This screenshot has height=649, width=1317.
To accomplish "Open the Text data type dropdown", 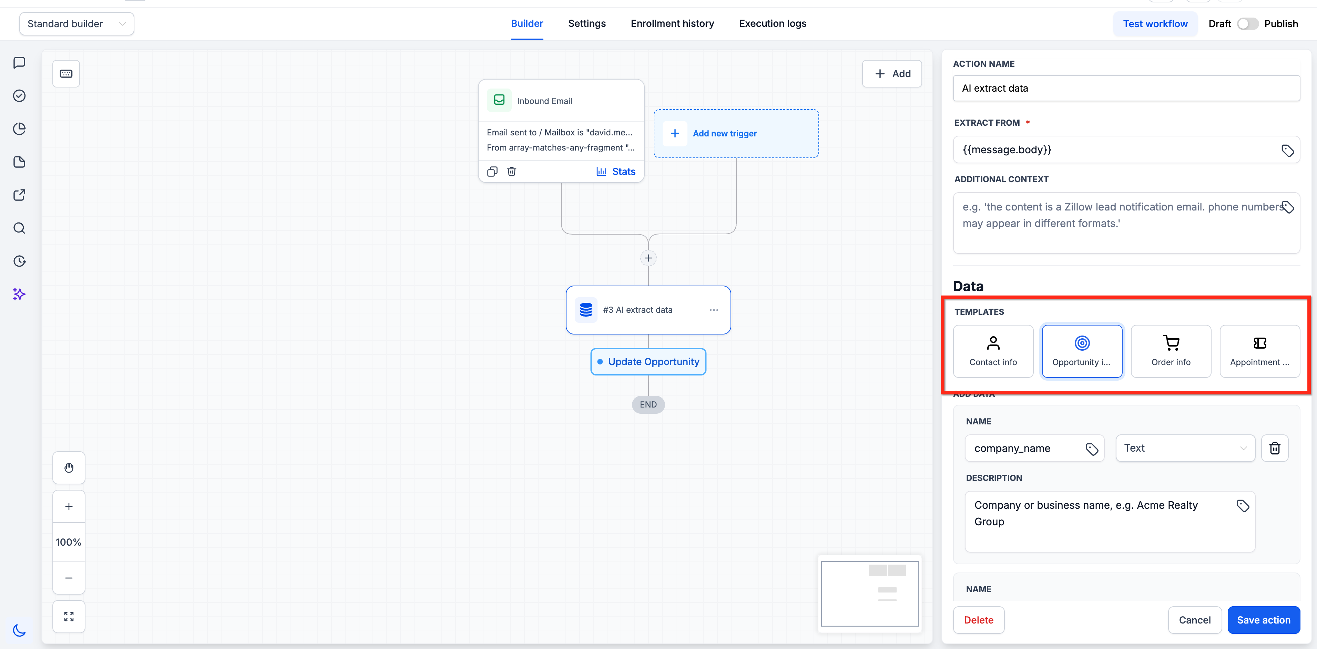I will [x=1185, y=448].
